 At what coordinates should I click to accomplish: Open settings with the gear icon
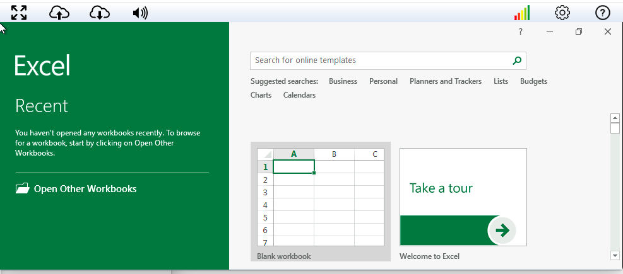[562, 13]
